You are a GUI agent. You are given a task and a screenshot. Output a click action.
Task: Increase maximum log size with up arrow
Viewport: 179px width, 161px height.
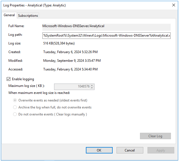point(92,85)
